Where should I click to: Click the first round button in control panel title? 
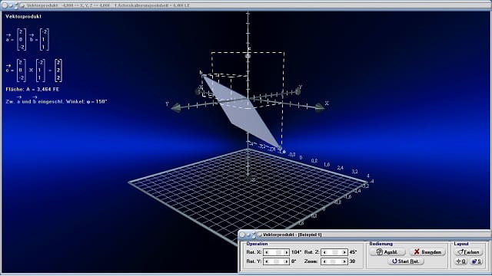[242, 235]
